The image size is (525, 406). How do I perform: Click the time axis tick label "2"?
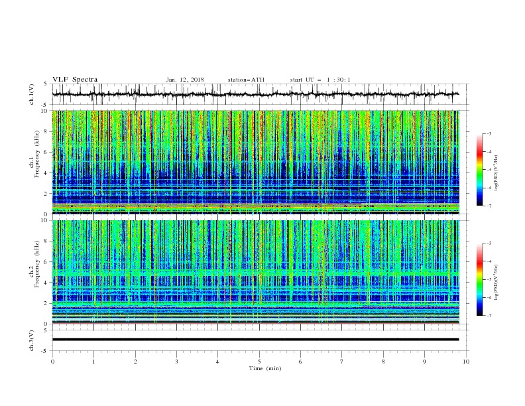tap(135, 362)
